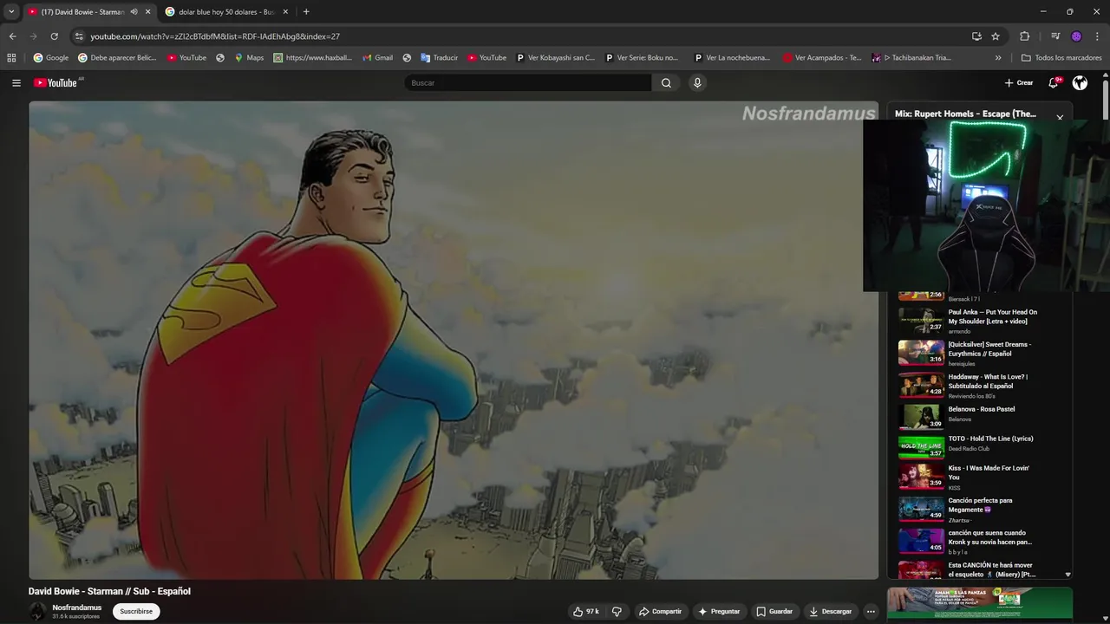Select Kiss I Was Made For Lovin' You
The image size is (1110, 624).
980,478
